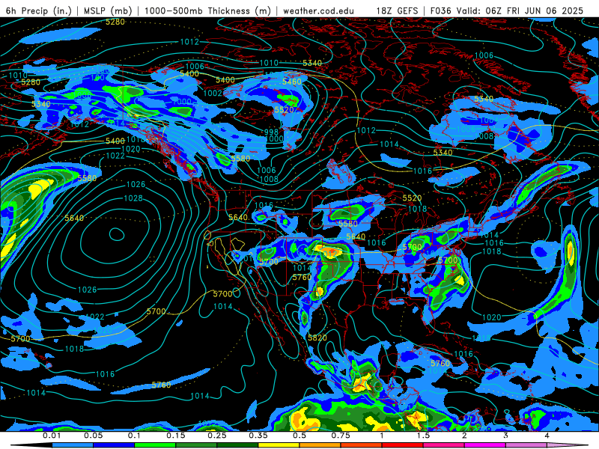Screen dimensions: 599x449
Task: Click the '998' low pressure isobar label
Action: (272, 132)
